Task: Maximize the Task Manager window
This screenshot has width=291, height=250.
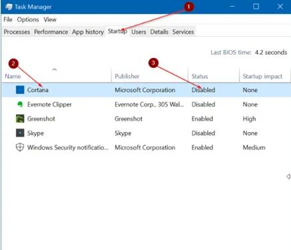Action: [256, 7]
